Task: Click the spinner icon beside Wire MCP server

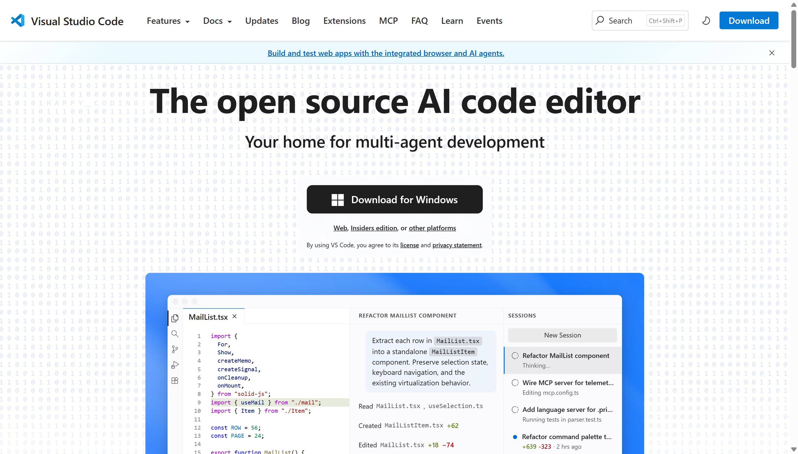Action: pos(515,383)
